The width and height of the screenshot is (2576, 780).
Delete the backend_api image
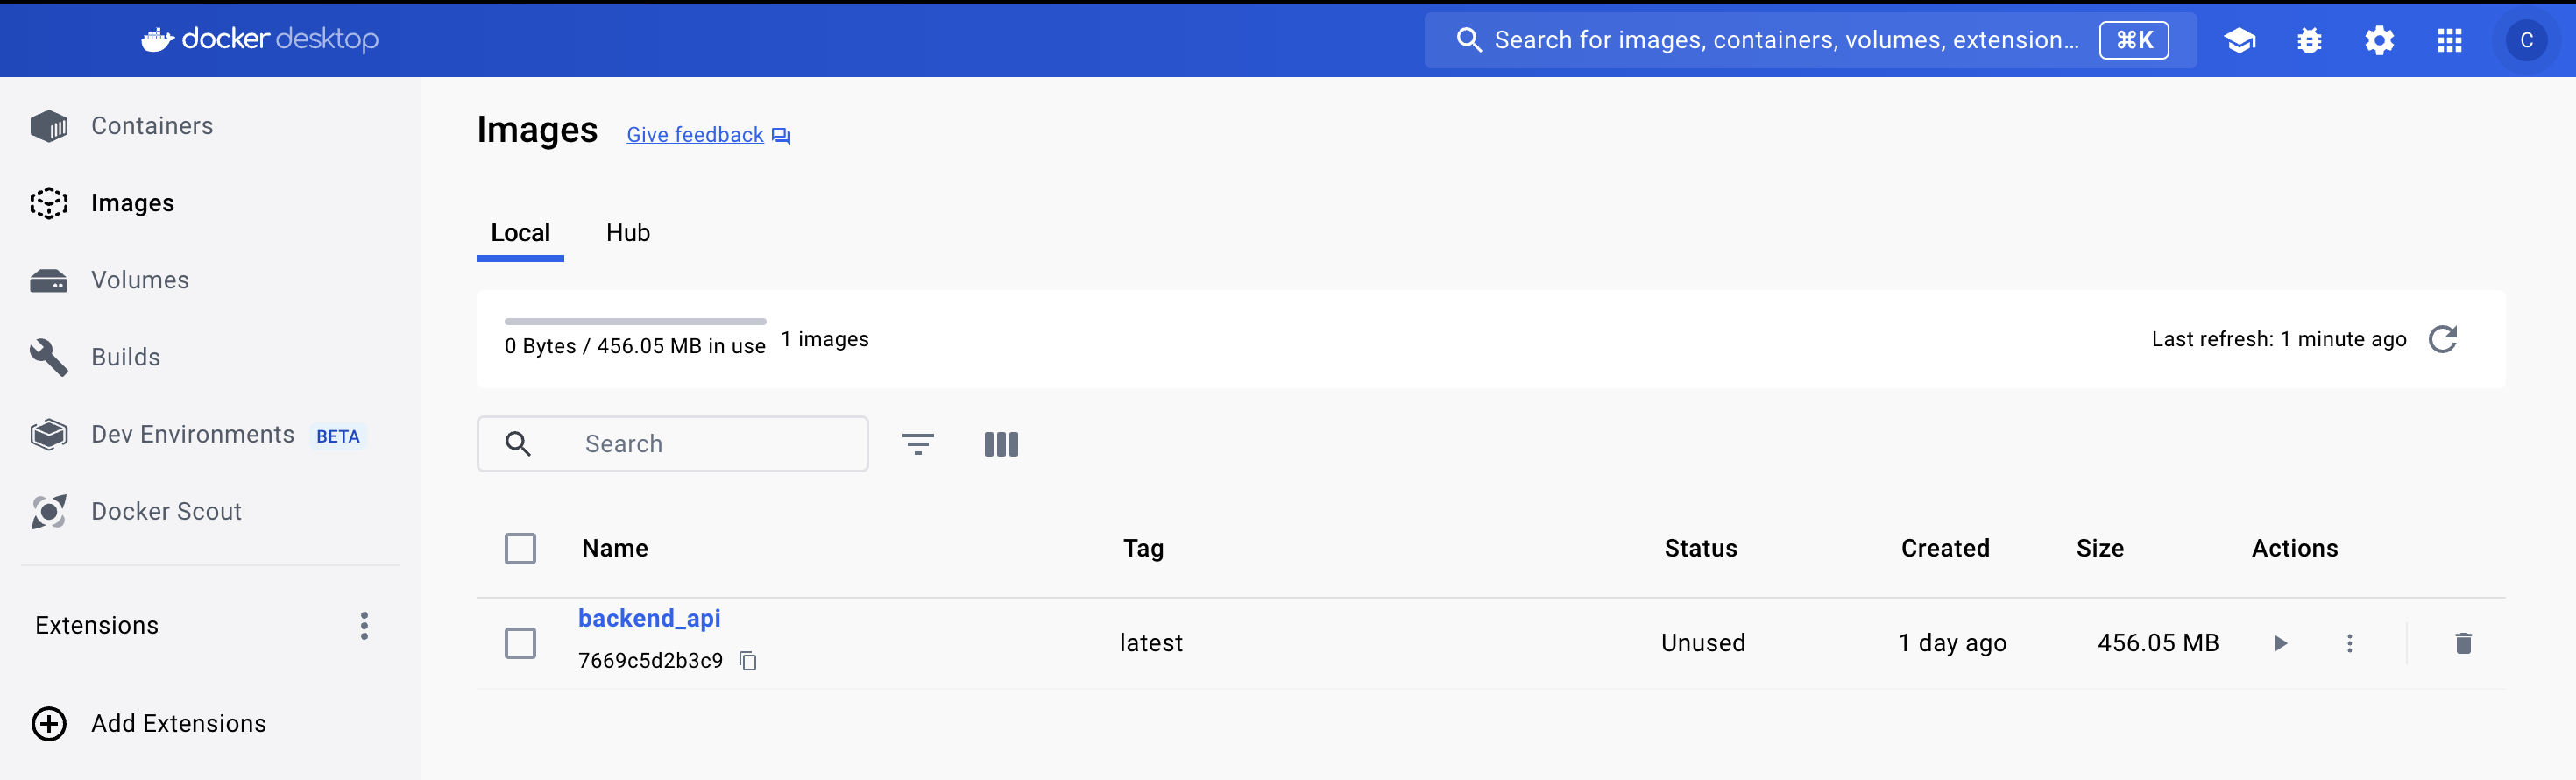[x=2463, y=643]
